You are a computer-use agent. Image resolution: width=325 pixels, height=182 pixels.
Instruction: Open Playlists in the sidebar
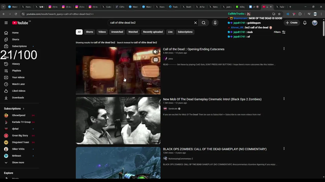click(17, 71)
